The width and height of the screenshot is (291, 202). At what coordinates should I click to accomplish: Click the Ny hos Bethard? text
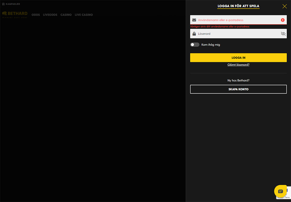pos(238,80)
